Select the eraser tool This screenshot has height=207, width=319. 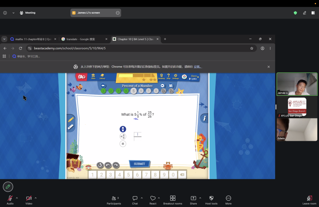coord(71,127)
